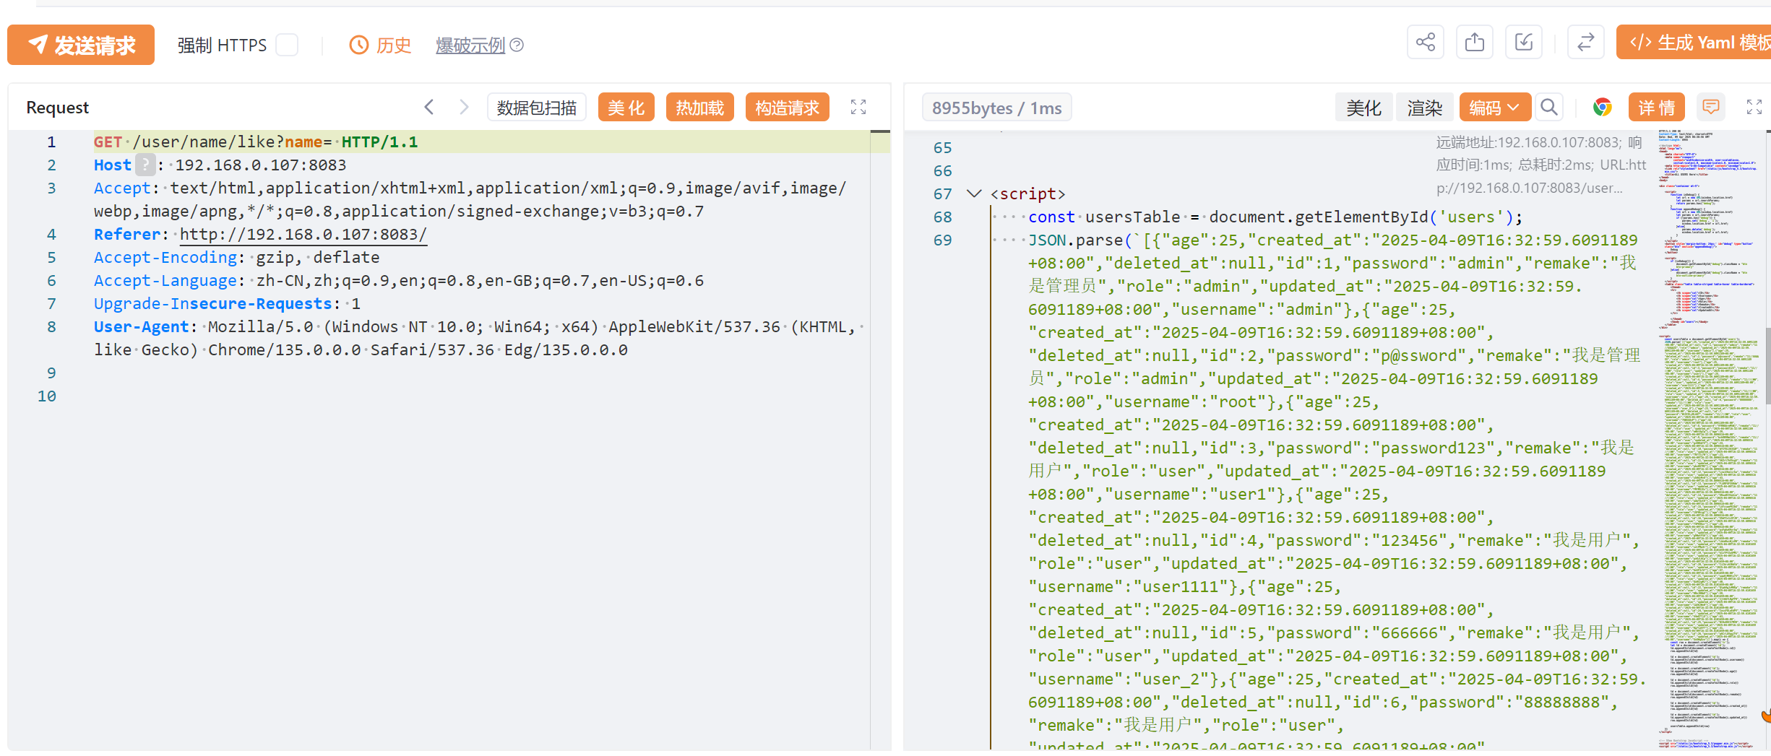The image size is (1771, 756).
Task: Open response search with magnifier icon
Action: (1548, 108)
